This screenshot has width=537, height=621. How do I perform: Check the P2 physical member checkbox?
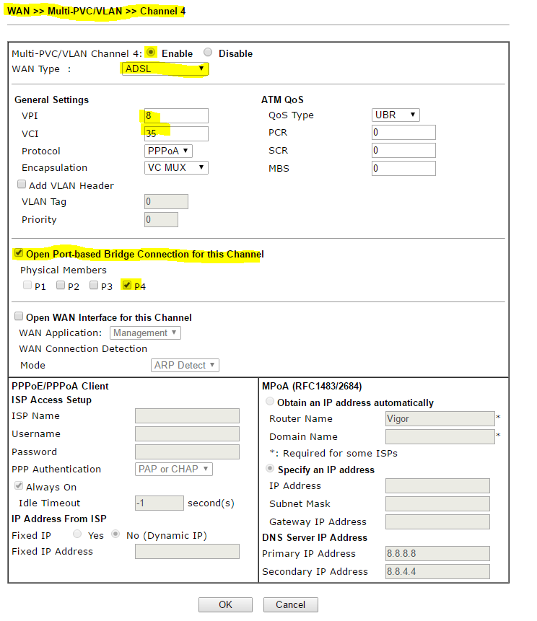(61, 286)
